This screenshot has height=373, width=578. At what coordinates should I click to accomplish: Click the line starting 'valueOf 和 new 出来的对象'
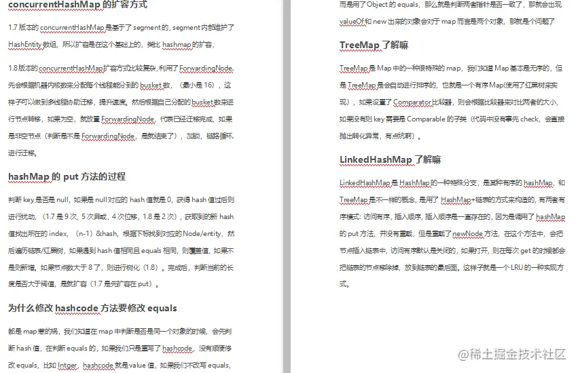(447, 21)
